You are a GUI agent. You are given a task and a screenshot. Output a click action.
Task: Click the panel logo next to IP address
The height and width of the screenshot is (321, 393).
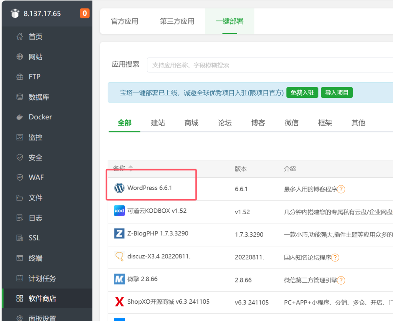click(x=15, y=13)
